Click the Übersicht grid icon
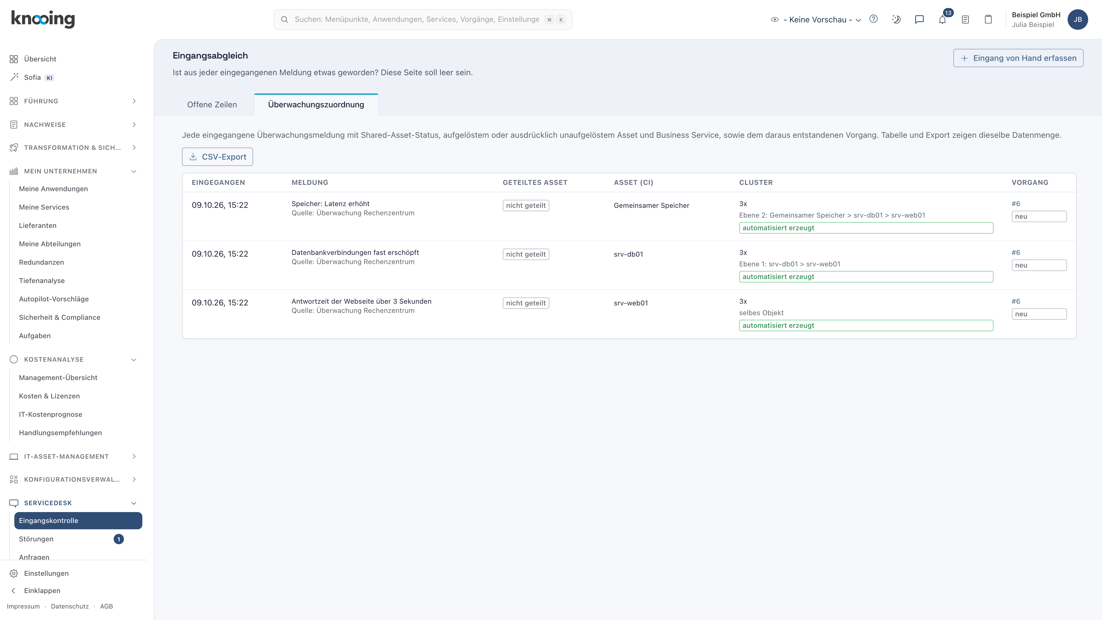Image resolution: width=1102 pixels, height=620 pixels. point(14,59)
